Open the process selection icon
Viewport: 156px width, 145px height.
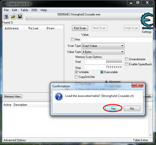click(6, 16)
